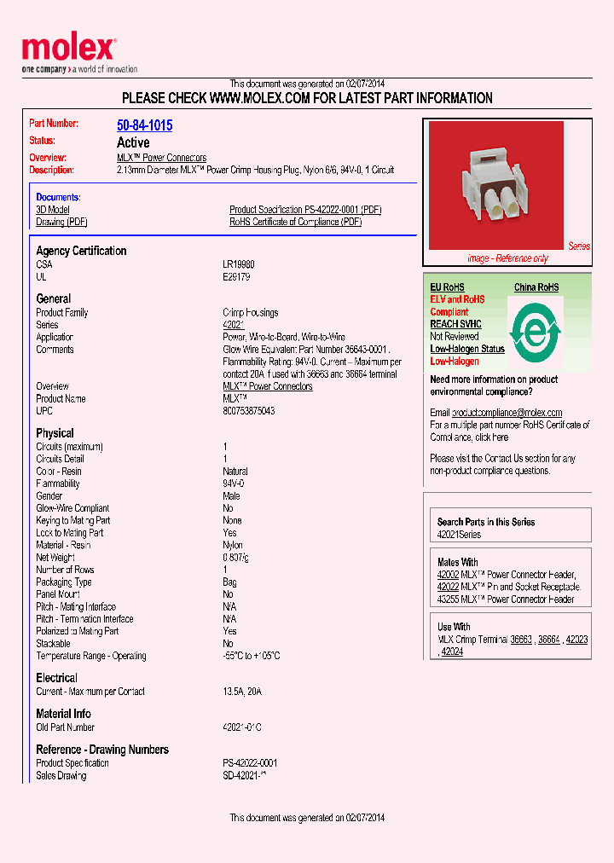Select Product Specification value PS-42022-0001
The width and height of the screenshot is (614, 863).
point(250,763)
